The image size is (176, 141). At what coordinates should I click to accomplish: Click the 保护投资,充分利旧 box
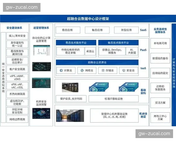click(71, 99)
